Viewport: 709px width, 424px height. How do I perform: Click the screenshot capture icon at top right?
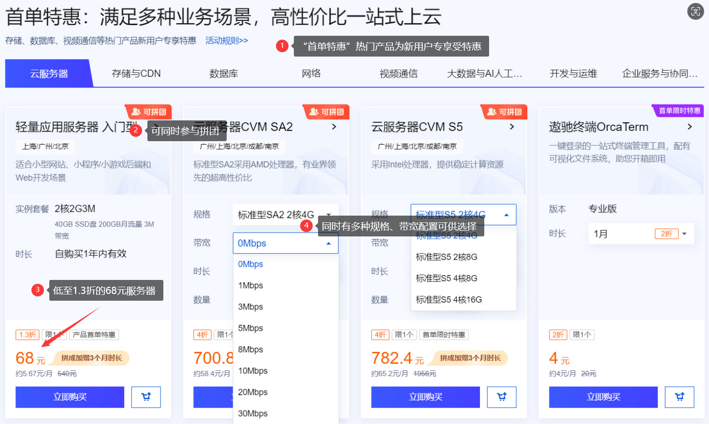coord(695,12)
